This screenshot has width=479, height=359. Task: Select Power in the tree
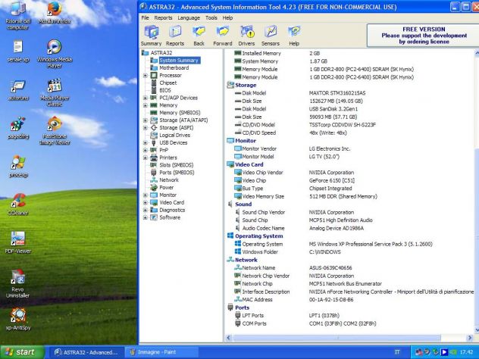(166, 187)
